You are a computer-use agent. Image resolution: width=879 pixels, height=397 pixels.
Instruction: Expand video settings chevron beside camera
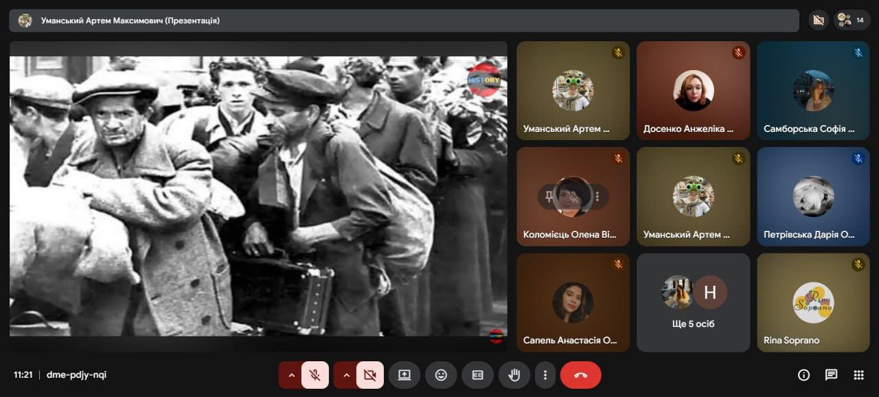click(346, 375)
